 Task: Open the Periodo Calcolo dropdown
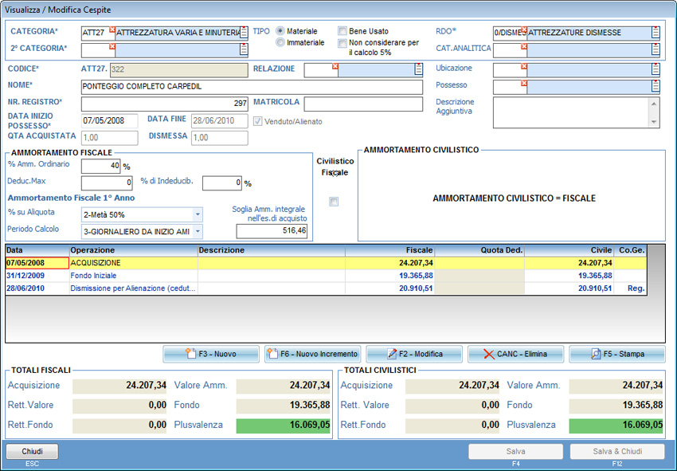[x=198, y=231]
